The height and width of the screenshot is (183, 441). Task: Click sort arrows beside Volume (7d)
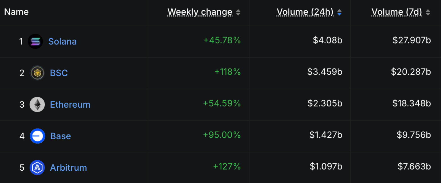(x=428, y=12)
